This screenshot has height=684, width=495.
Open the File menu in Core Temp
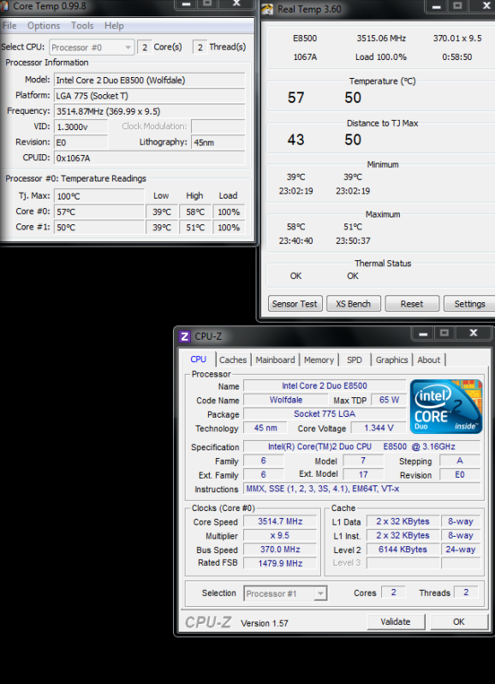tap(9, 26)
